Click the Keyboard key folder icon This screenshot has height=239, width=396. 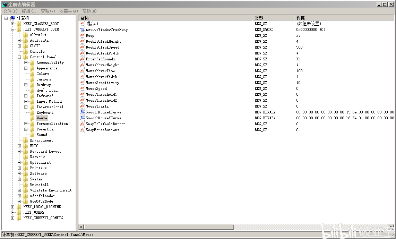32,113
